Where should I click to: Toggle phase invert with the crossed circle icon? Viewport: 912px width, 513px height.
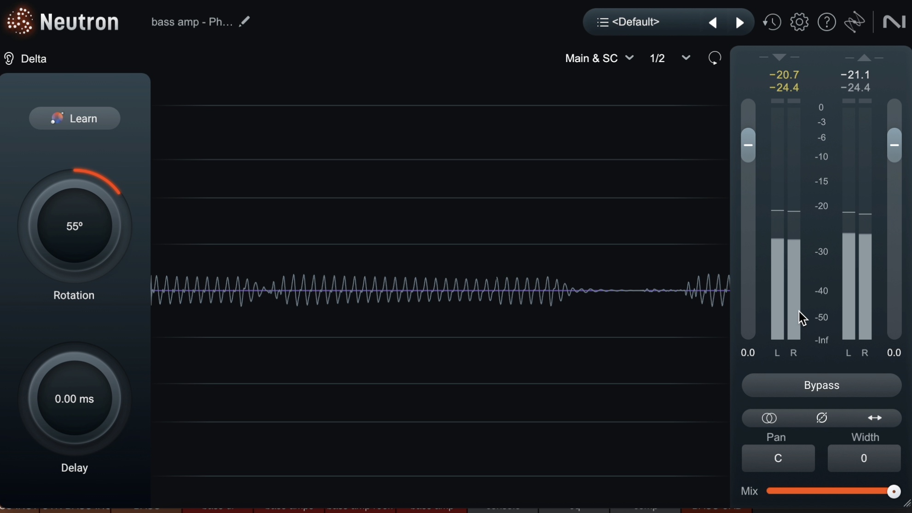(821, 418)
